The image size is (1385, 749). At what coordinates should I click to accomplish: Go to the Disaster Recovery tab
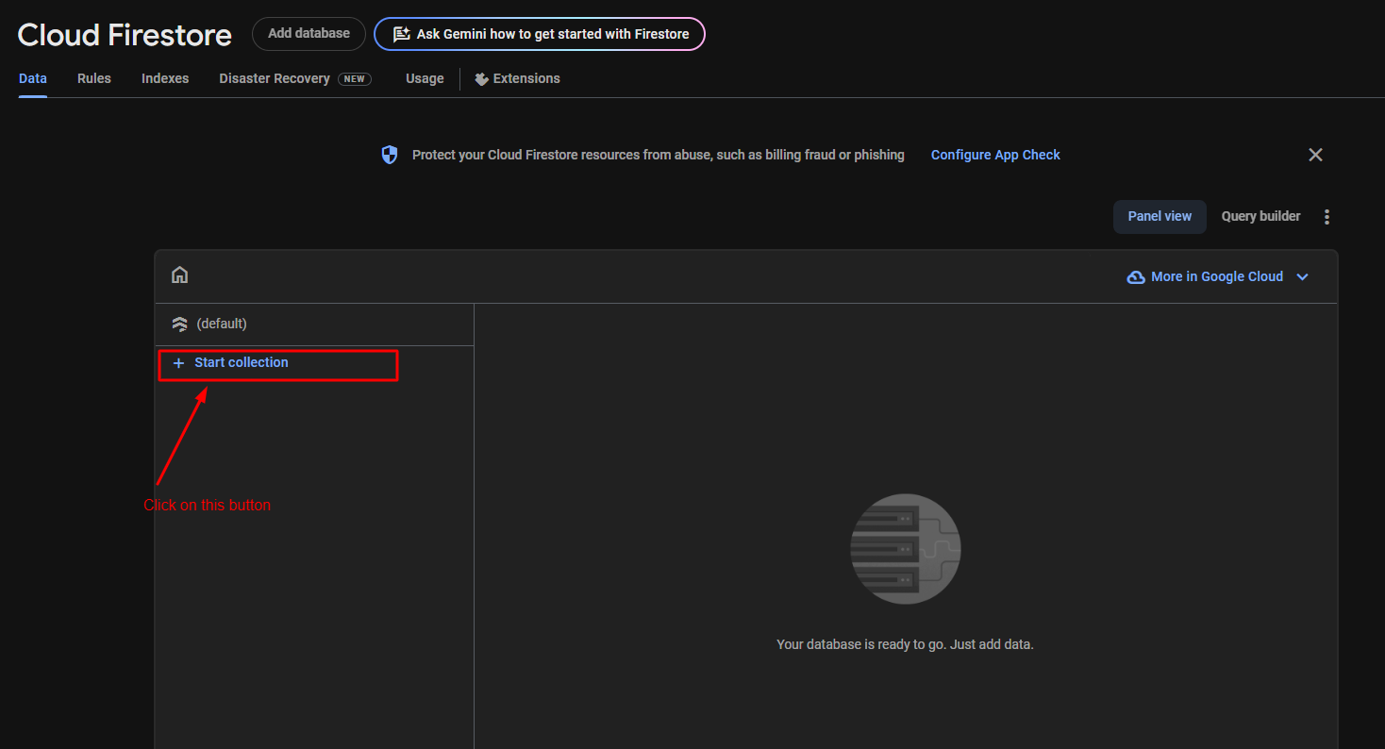[275, 78]
